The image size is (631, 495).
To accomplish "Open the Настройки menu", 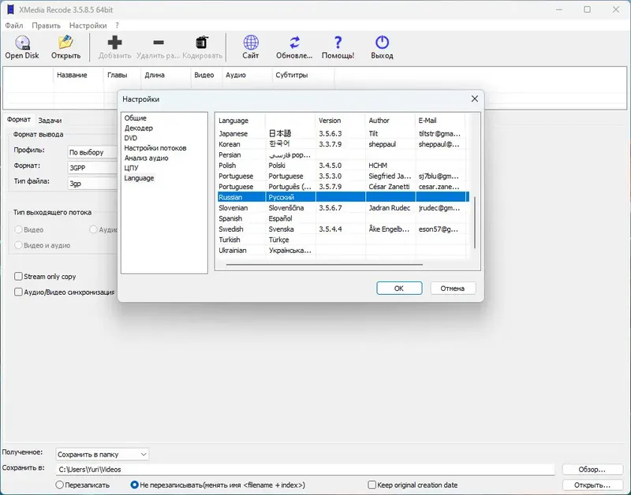I will pos(88,25).
